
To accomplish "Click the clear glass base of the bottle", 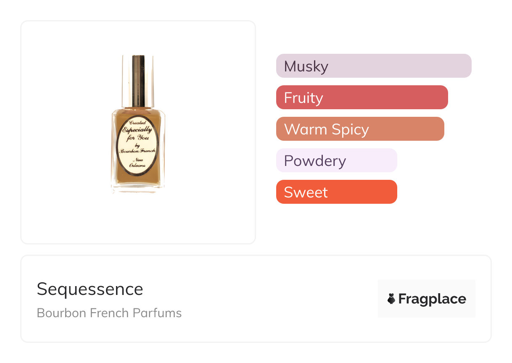I will pos(138,189).
